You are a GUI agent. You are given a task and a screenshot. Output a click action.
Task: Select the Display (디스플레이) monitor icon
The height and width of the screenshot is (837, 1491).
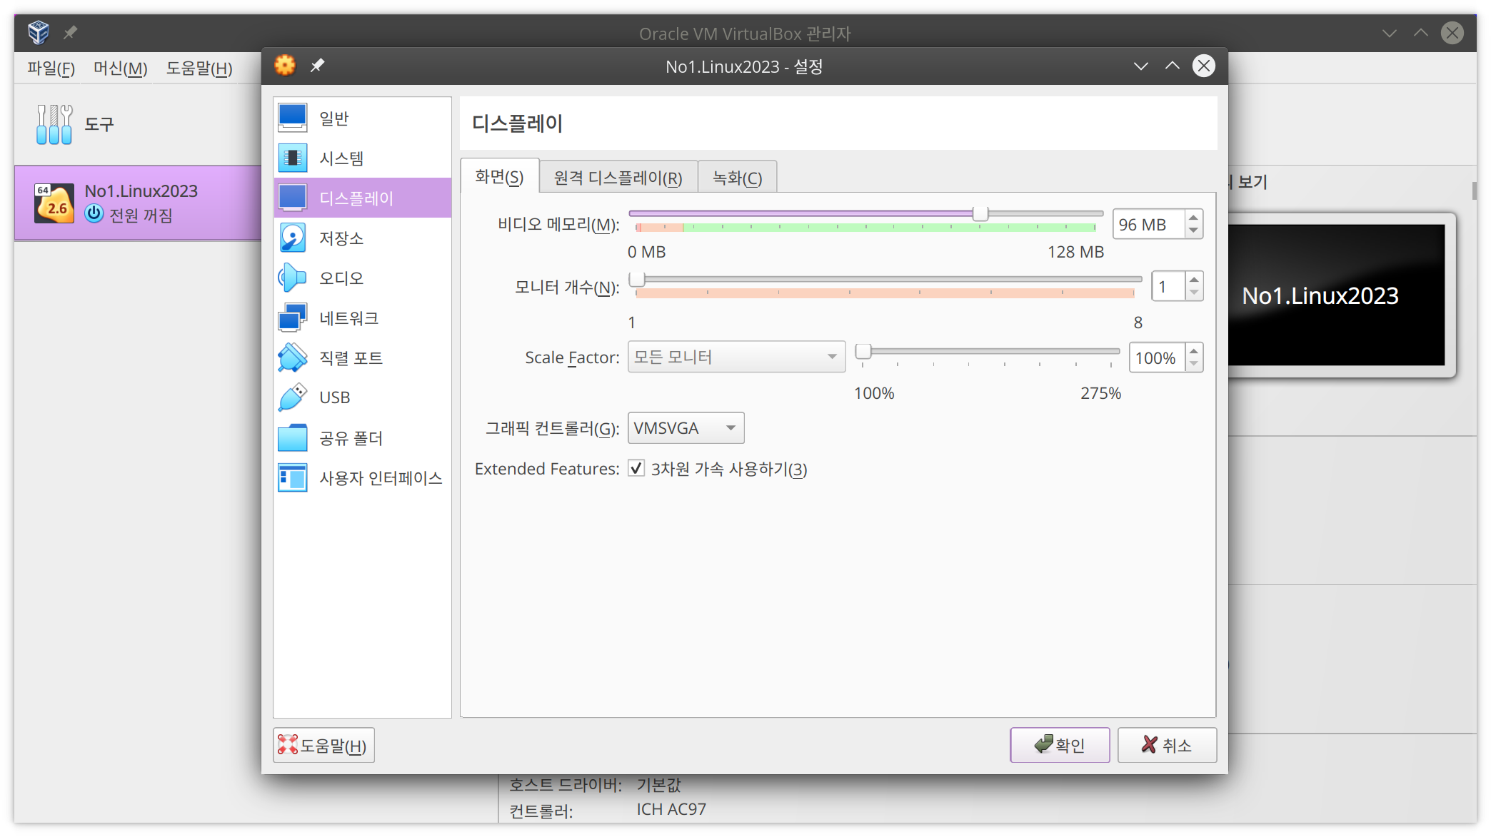click(292, 198)
